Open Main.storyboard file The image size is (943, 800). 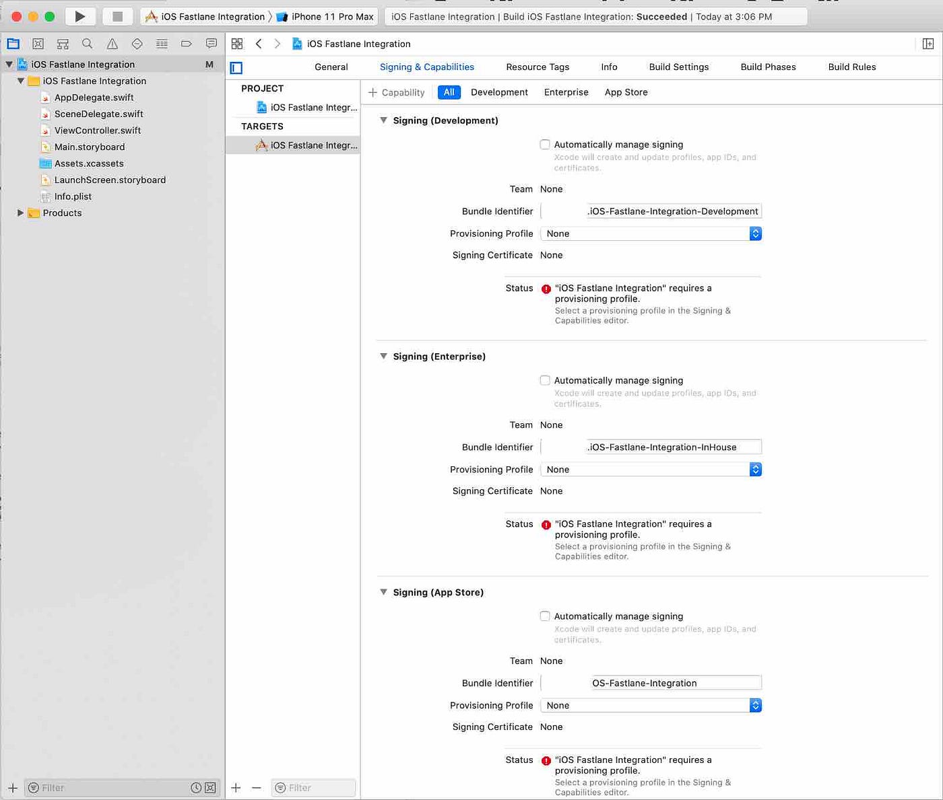coord(90,147)
